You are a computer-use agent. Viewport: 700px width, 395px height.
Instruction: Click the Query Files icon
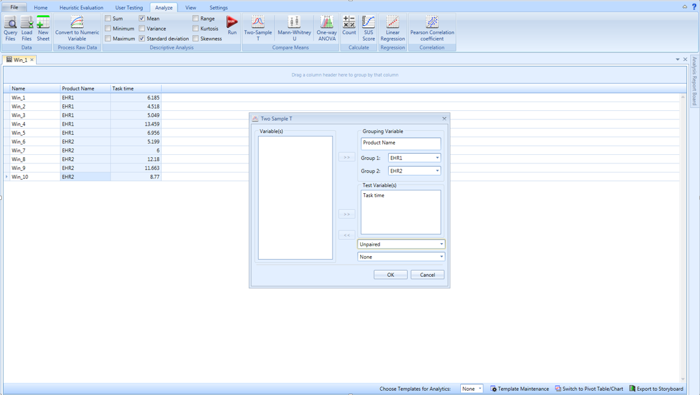click(x=10, y=28)
